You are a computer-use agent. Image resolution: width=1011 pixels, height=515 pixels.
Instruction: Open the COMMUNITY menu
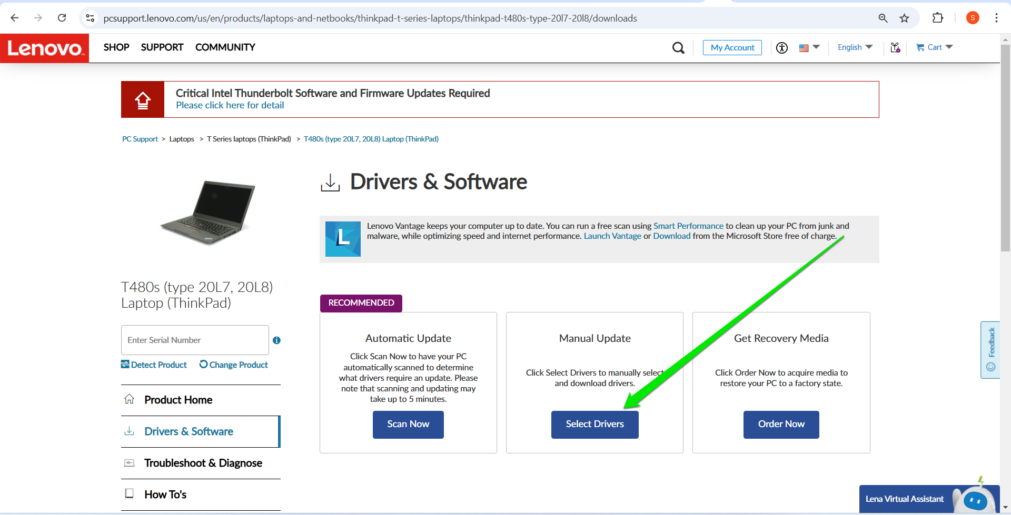click(x=225, y=47)
